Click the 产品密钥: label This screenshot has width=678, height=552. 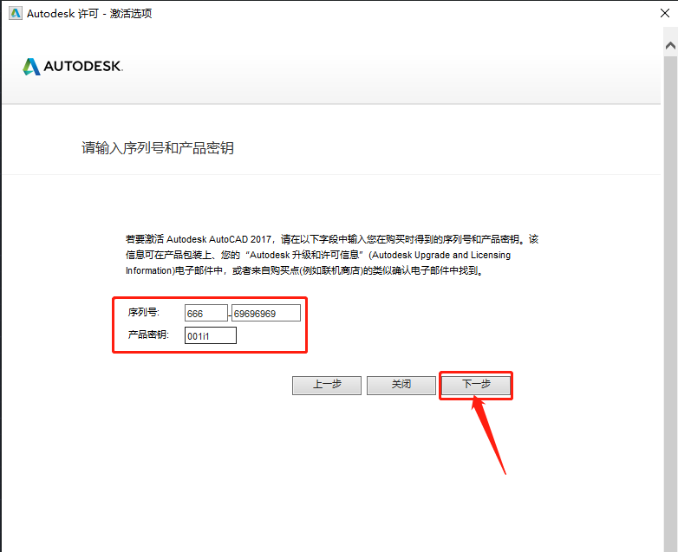coord(148,334)
